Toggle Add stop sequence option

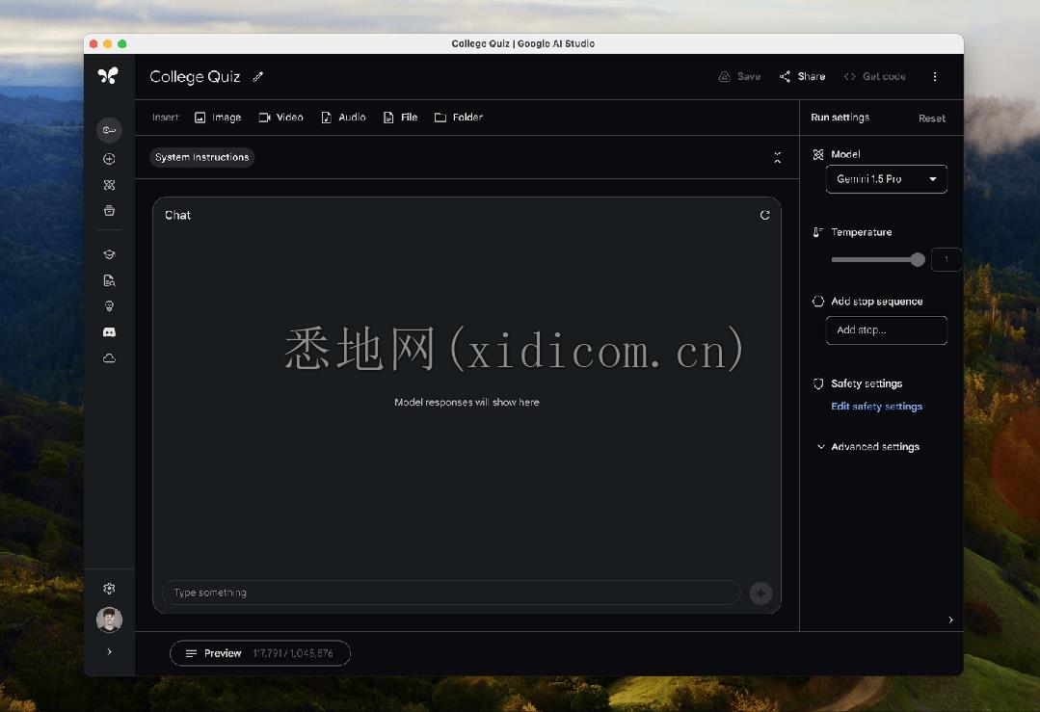(818, 301)
